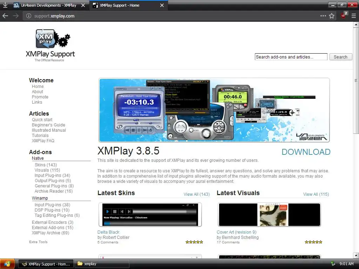Click the Search add-ons and articles field
The width and height of the screenshot is (359, 269).
pos(291,57)
